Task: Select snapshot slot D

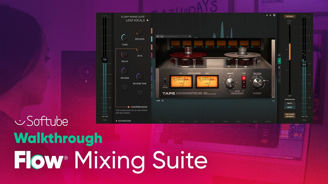Action: pos(279,80)
